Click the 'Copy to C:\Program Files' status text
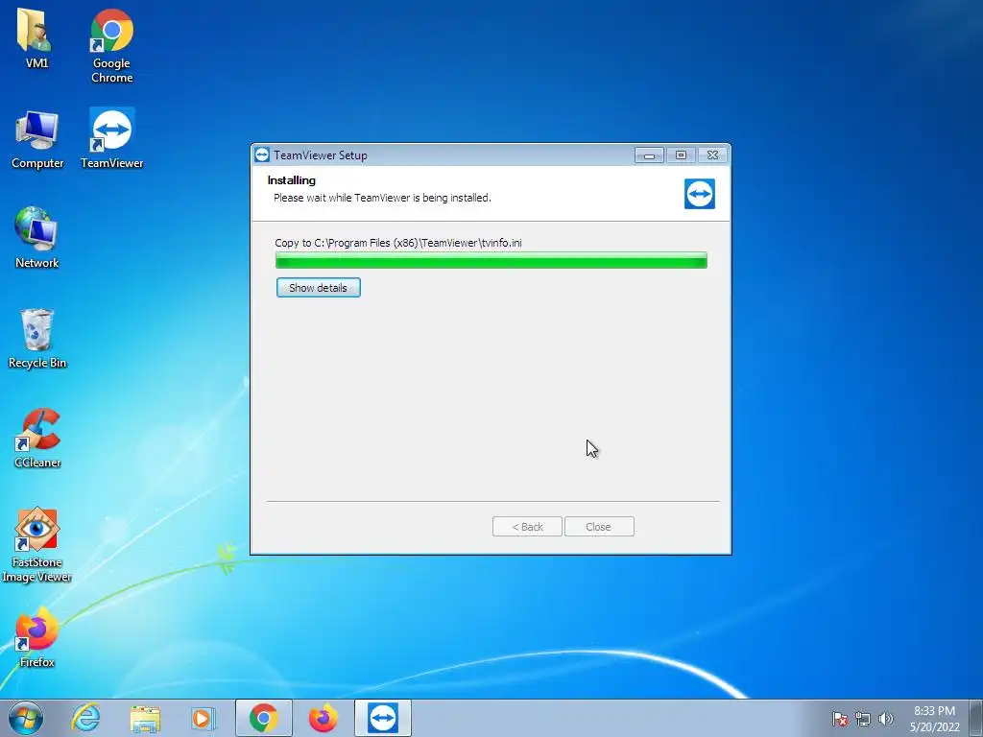The height and width of the screenshot is (737, 983). coord(398,243)
